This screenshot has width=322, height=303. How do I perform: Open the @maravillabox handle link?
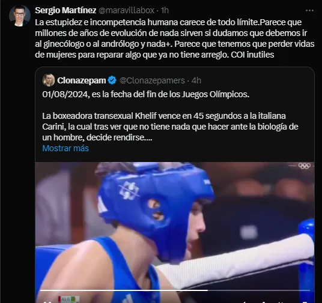(127, 10)
